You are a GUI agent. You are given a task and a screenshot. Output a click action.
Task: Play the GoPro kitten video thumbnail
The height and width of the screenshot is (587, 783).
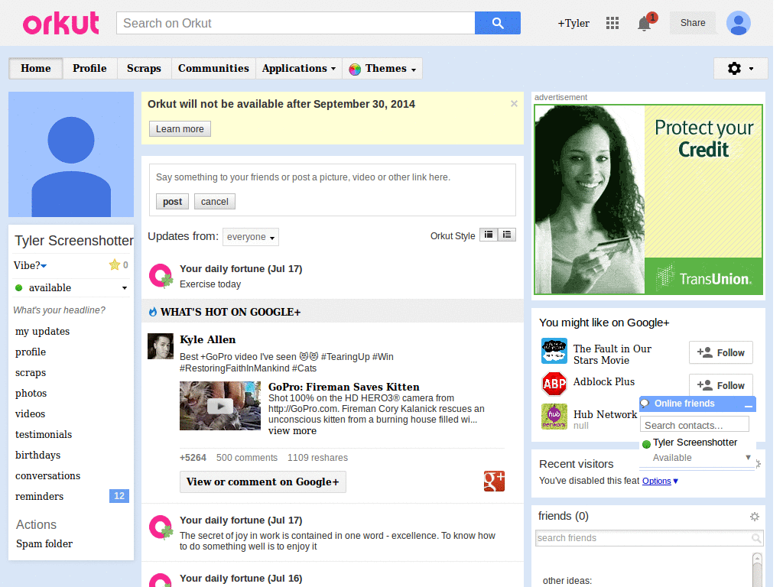pos(220,406)
